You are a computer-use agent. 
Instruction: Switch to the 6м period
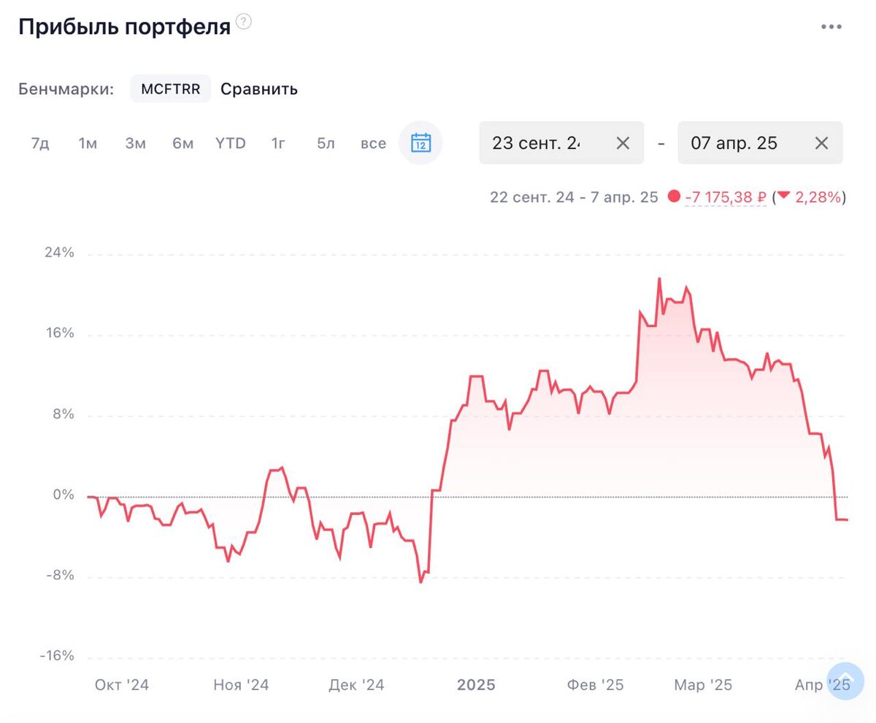(x=182, y=143)
